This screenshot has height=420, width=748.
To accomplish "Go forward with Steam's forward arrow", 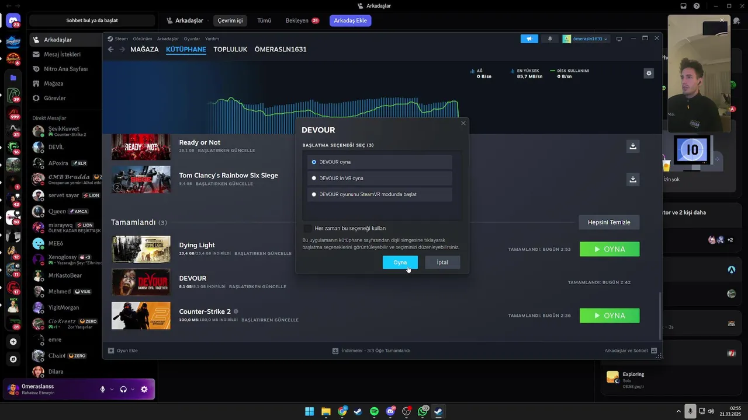I will point(122,50).
